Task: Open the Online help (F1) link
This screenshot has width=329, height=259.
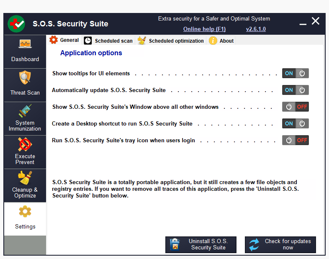Action: click(x=204, y=29)
